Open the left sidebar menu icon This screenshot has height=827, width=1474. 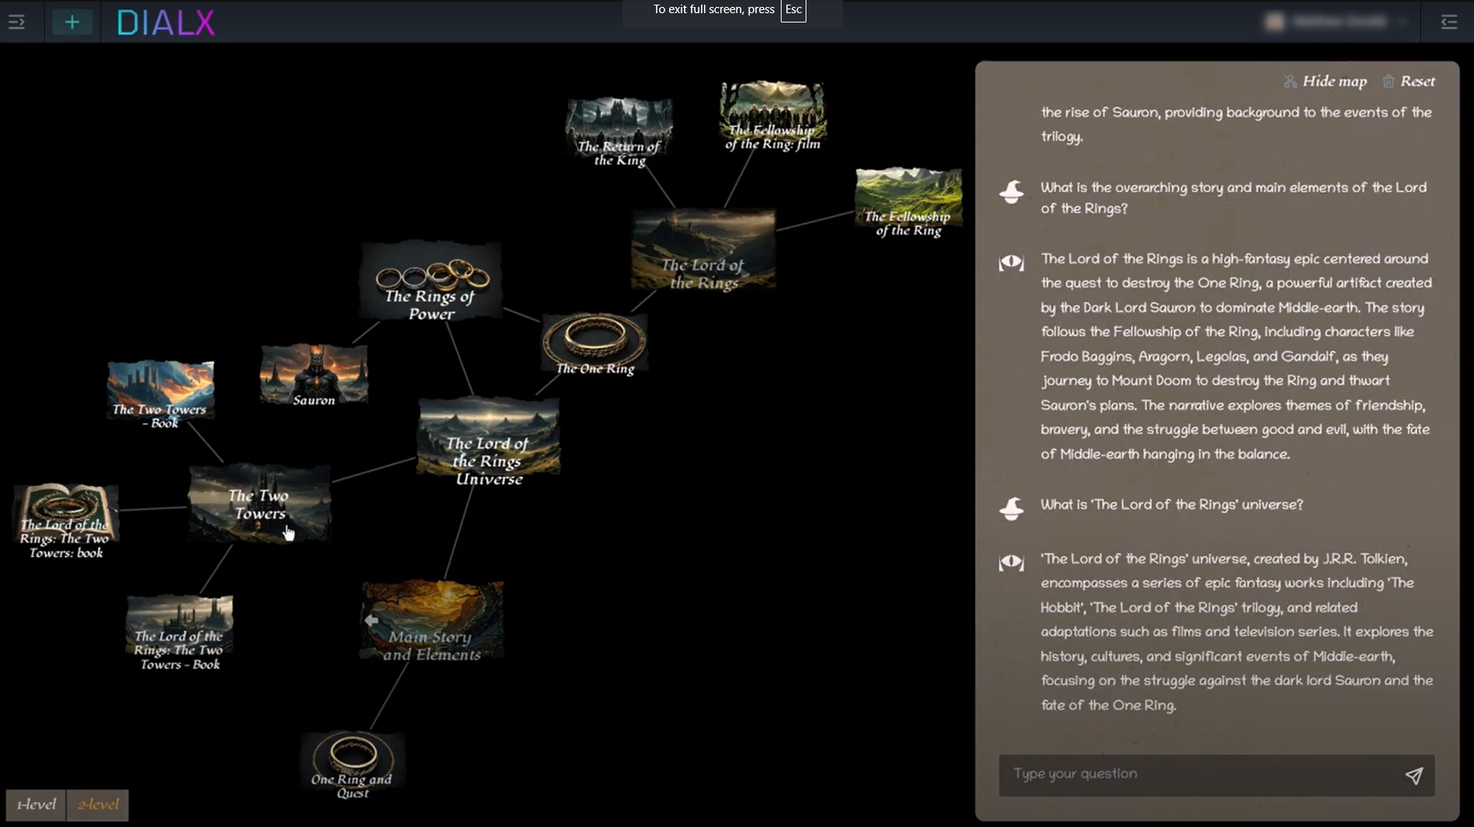16,22
